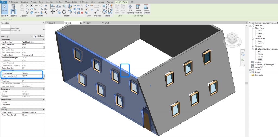This screenshot has height=137, width=278.
Task: Click the Measure Between Two References icon
Action: tap(97, 6)
